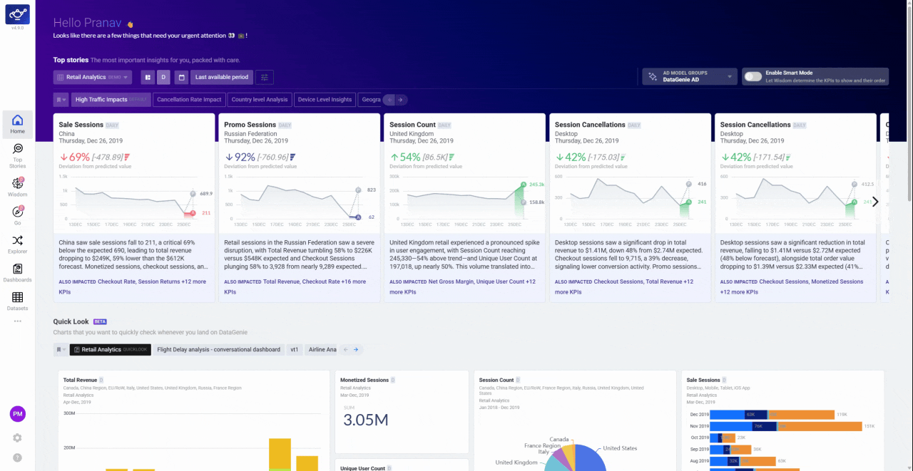The width and height of the screenshot is (913, 471).
Task: Select Device Level Insights tab
Action: pyautogui.click(x=325, y=100)
